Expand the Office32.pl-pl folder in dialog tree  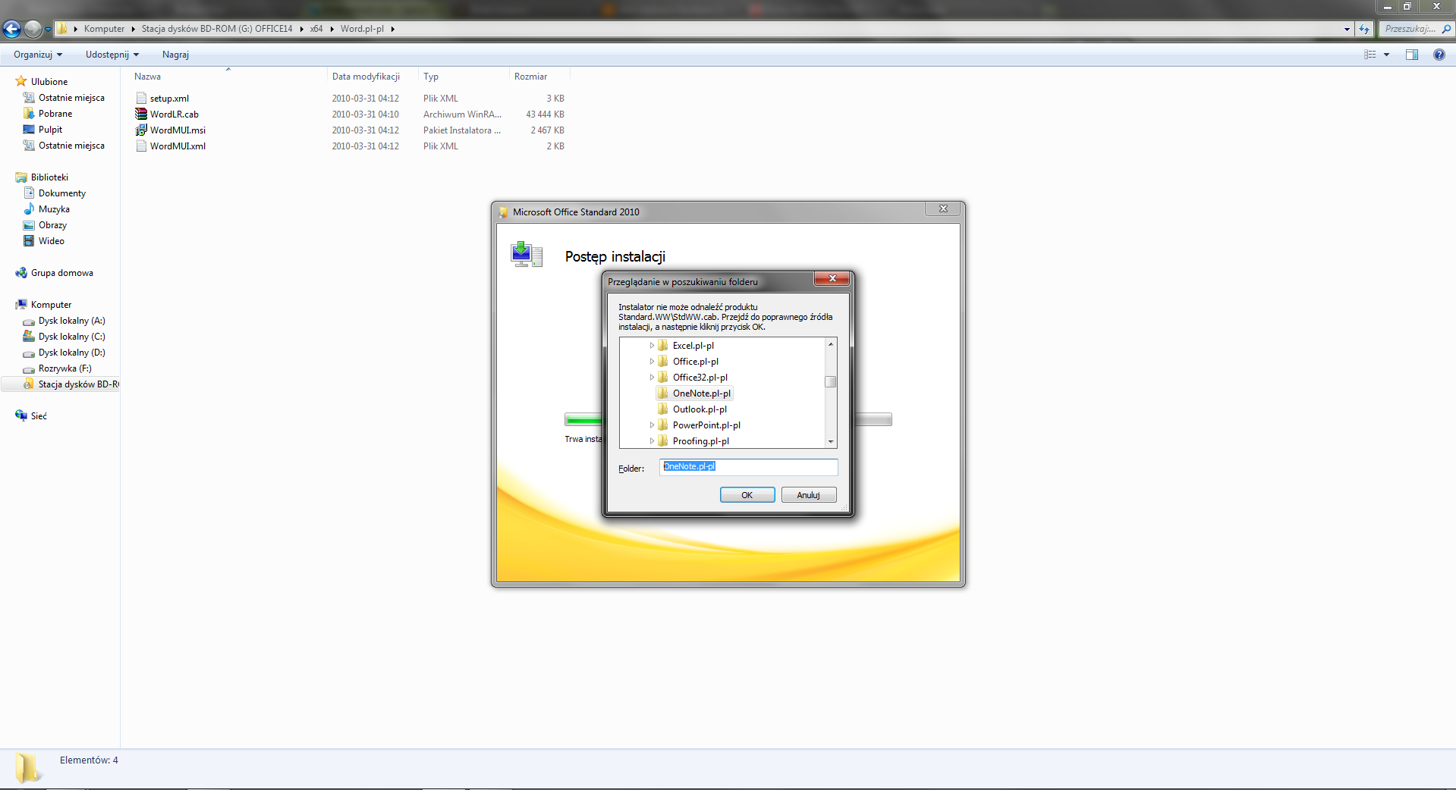[x=652, y=378]
